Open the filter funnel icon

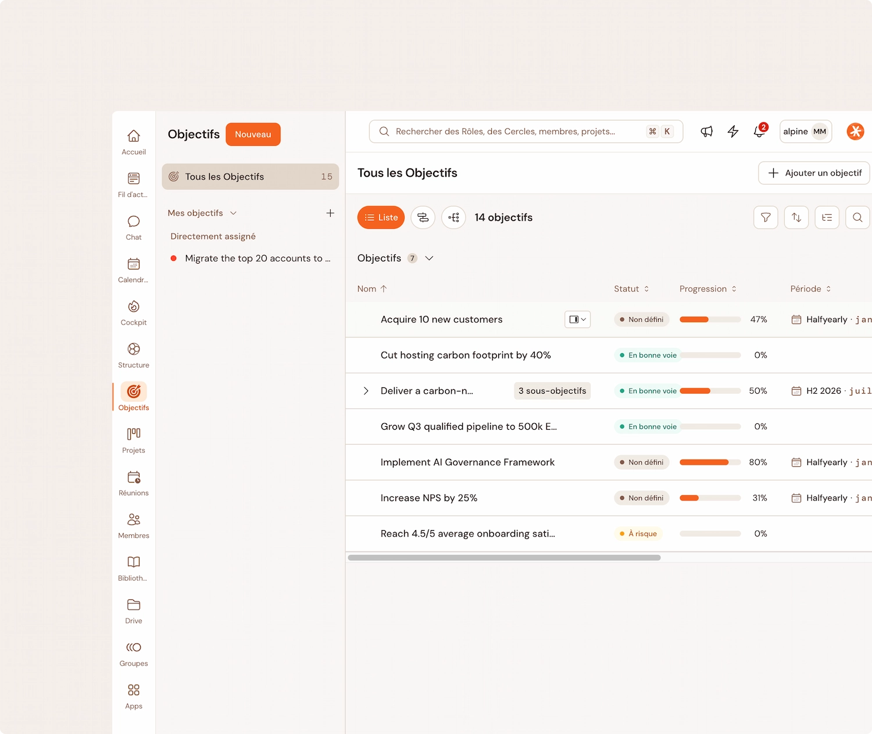pyautogui.click(x=766, y=217)
